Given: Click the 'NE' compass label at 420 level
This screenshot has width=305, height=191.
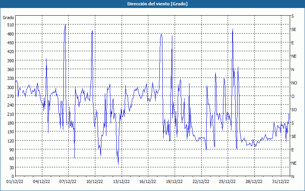Looking at the screenshot, I should pos(294,56).
